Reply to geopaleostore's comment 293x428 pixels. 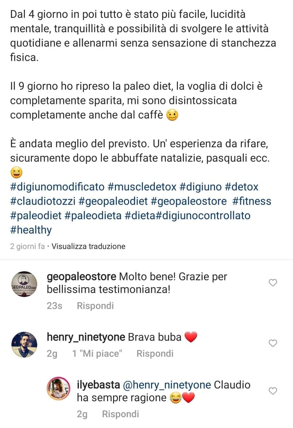click(95, 306)
